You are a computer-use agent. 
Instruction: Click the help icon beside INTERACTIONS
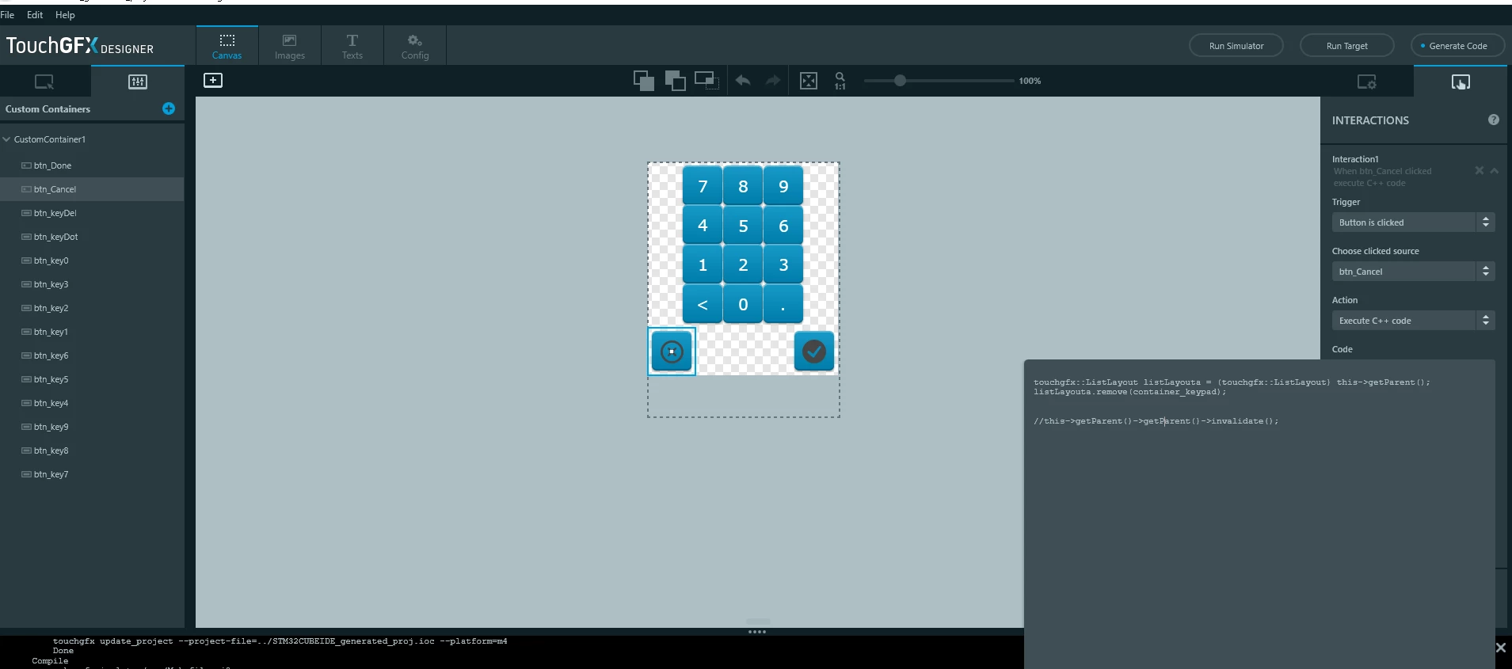(1494, 120)
